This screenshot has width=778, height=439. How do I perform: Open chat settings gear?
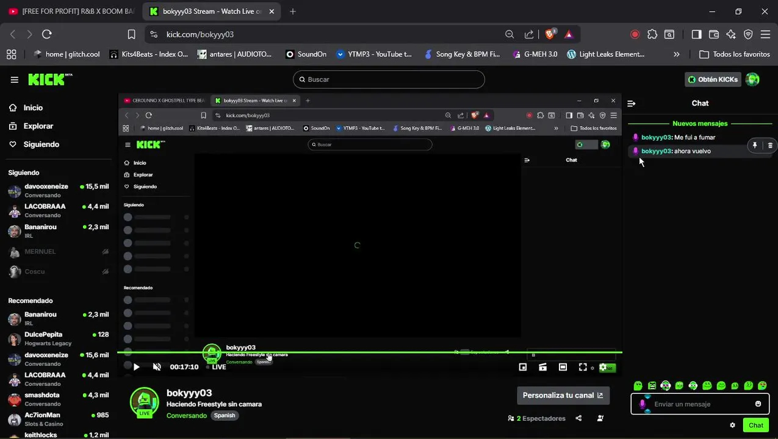732,426
